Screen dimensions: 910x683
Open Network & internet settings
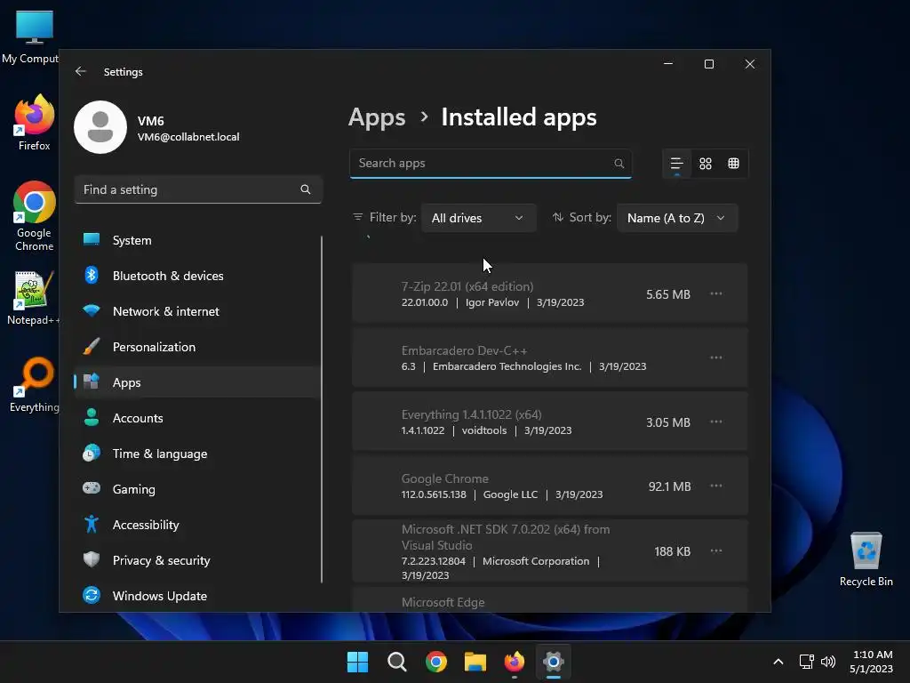196,311
